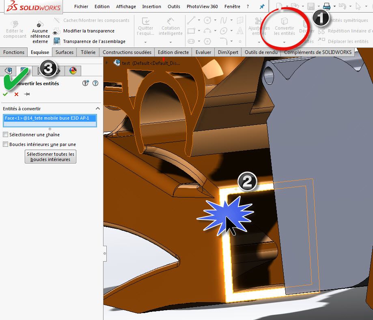Select the Polygon sketch tool
The height and width of the screenshot is (320, 373).
pyautogui.click(x=207, y=41)
